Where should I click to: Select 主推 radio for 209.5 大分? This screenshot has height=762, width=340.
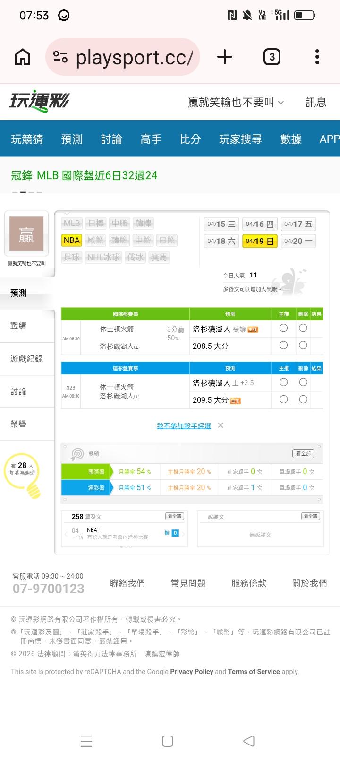[283, 399]
